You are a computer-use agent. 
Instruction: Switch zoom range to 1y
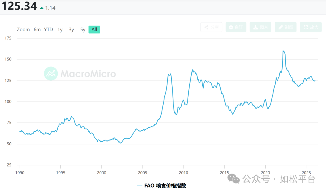click(60, 29)
